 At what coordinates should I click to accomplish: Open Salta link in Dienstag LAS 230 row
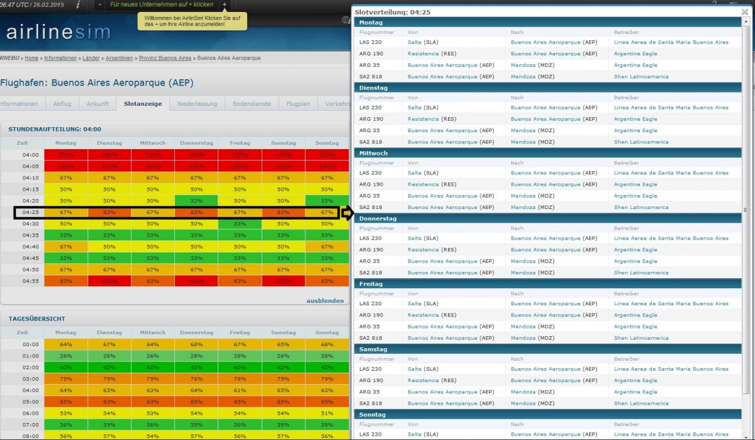point(415,108)
